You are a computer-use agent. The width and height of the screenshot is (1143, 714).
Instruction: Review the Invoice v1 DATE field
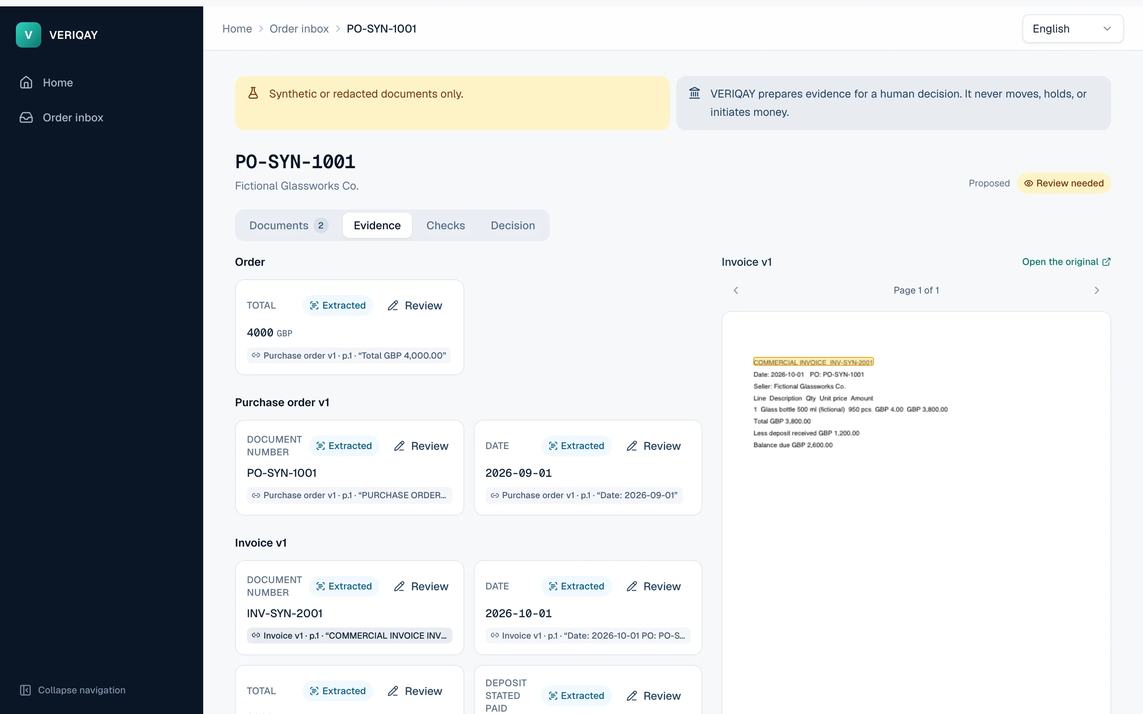coord(653,586)
